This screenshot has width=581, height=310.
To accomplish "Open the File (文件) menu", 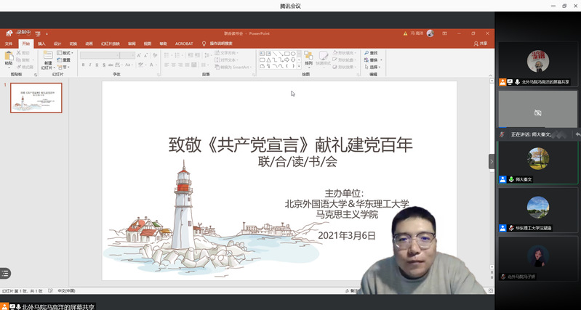I will tap(9, 44).
